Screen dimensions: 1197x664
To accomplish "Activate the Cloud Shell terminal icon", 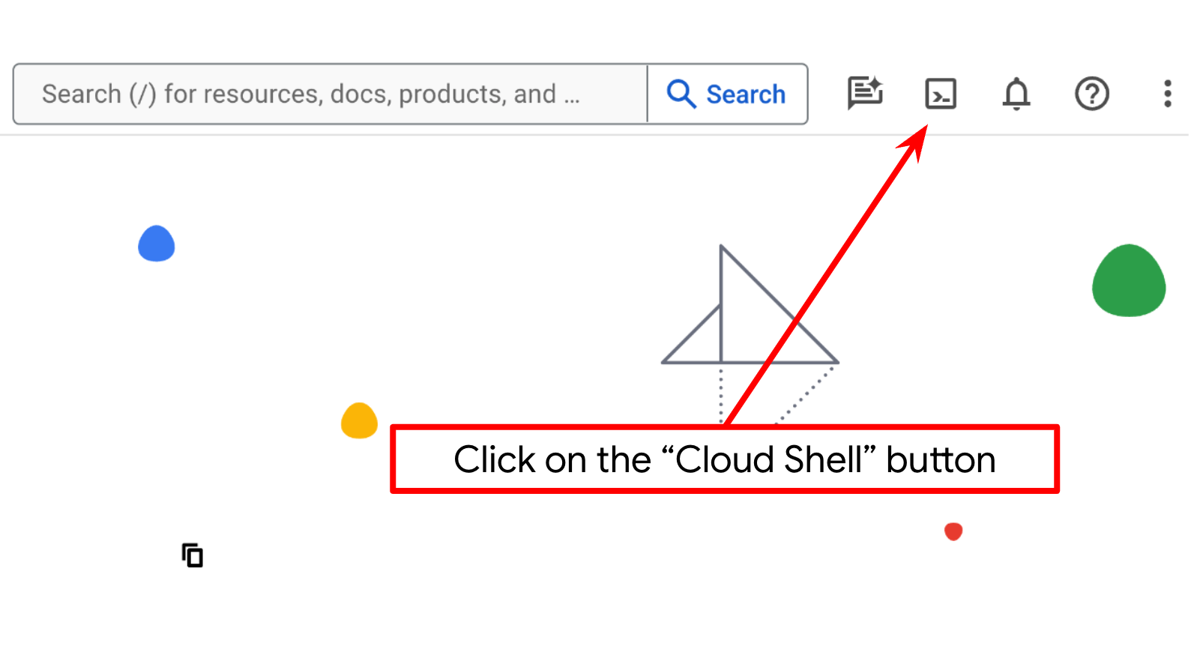I will tap(940, 94).
